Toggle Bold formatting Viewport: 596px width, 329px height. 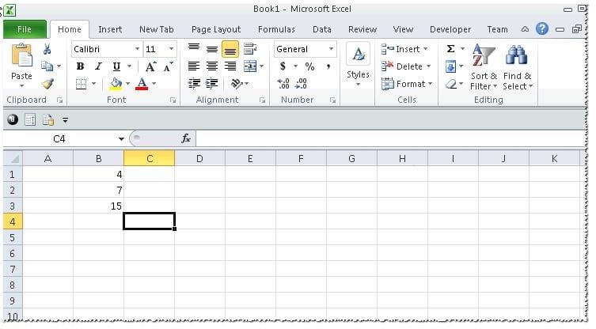[x=80, y=66]
